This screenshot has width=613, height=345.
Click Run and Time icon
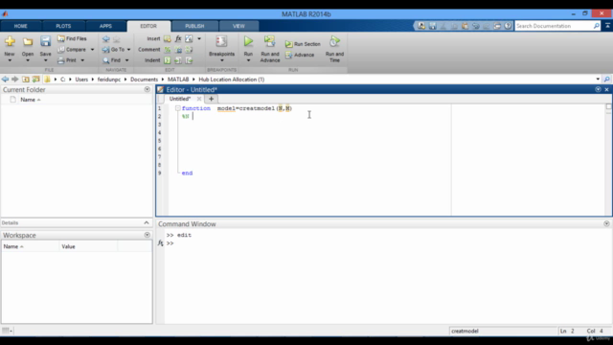(x=334, y=41)
